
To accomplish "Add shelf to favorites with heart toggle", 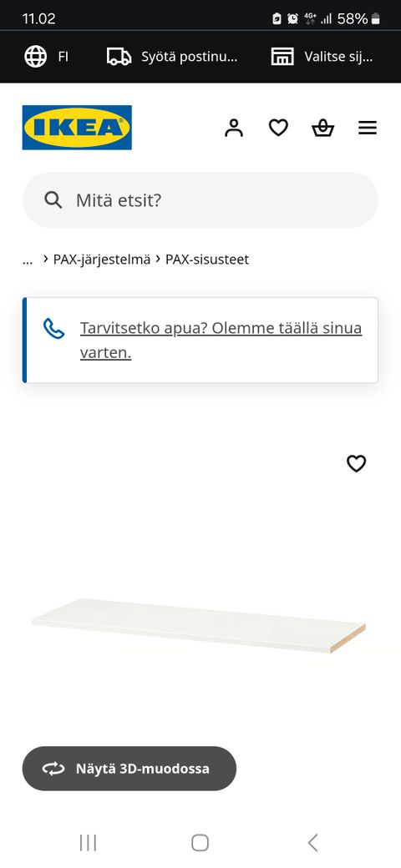I will coord(356,463).
